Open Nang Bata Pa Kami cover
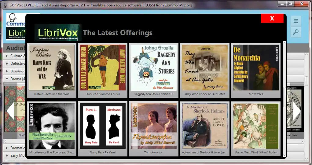Screen dimensions: 312x165 point(103,126)
